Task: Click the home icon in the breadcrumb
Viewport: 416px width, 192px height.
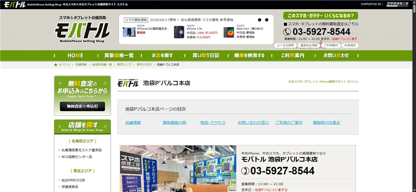Action: pyautogui.click(x=55, y=65)
